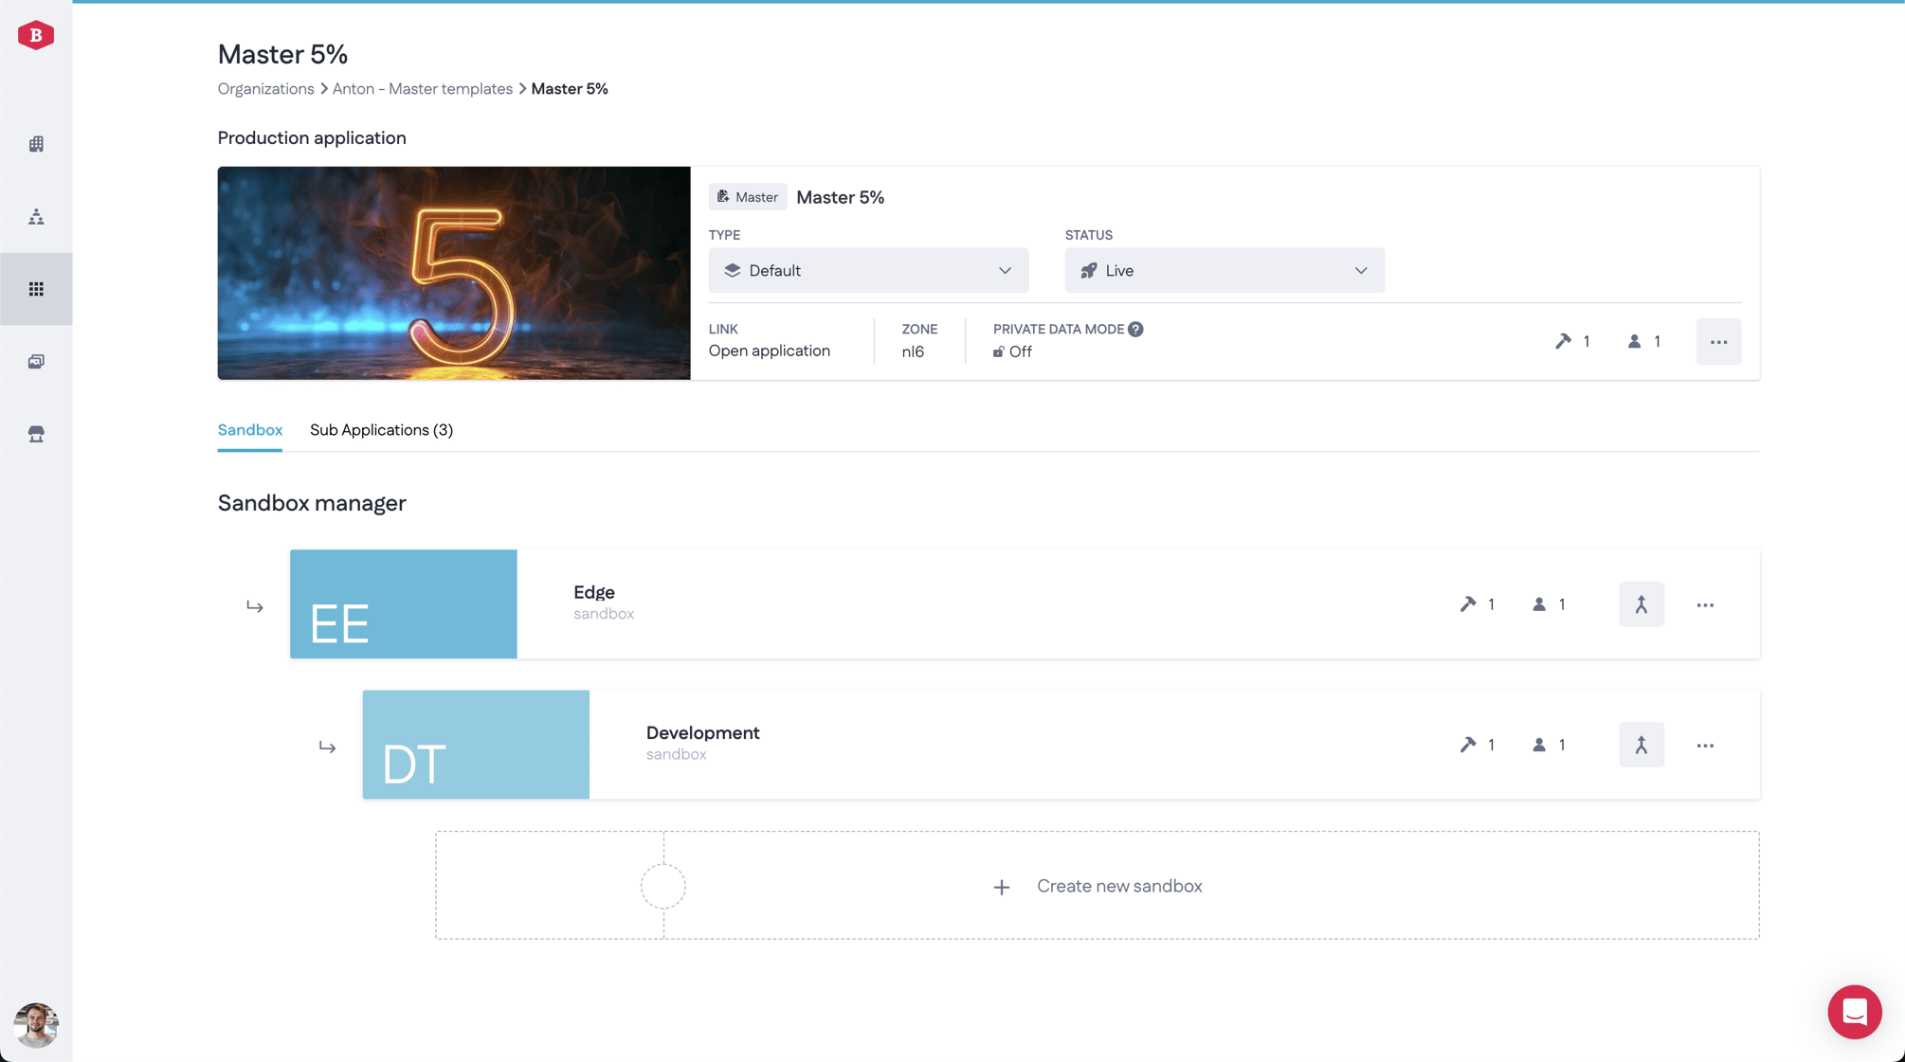The width and height of the screenshot is (1905, 1062).
Task: Expand the Type dropdown showing Default
Action: pos(868,270)
